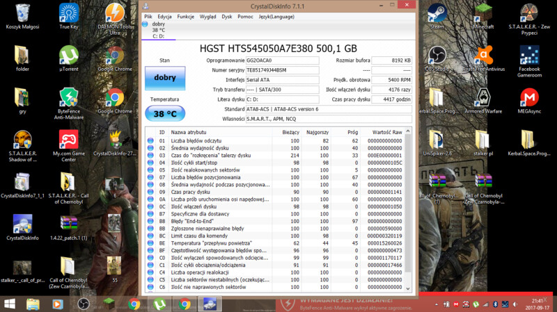Click the Windows Start button on taskbar
557x312 pixels.
click(10, 304)
